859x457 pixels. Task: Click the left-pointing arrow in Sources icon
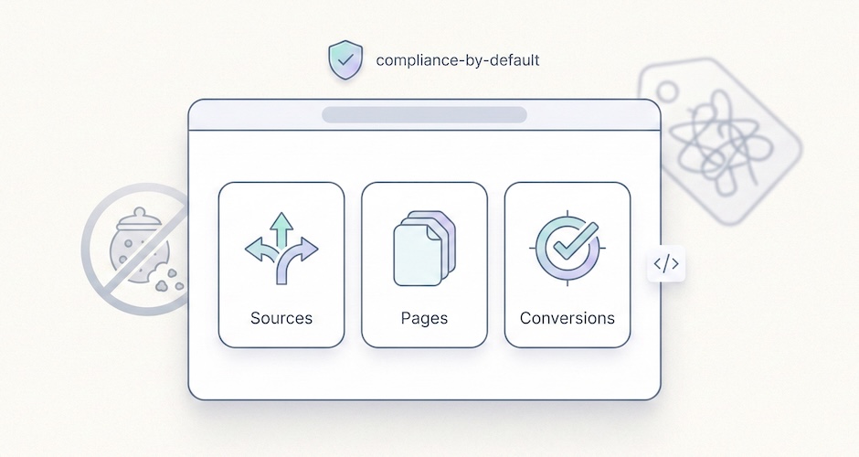254,248
